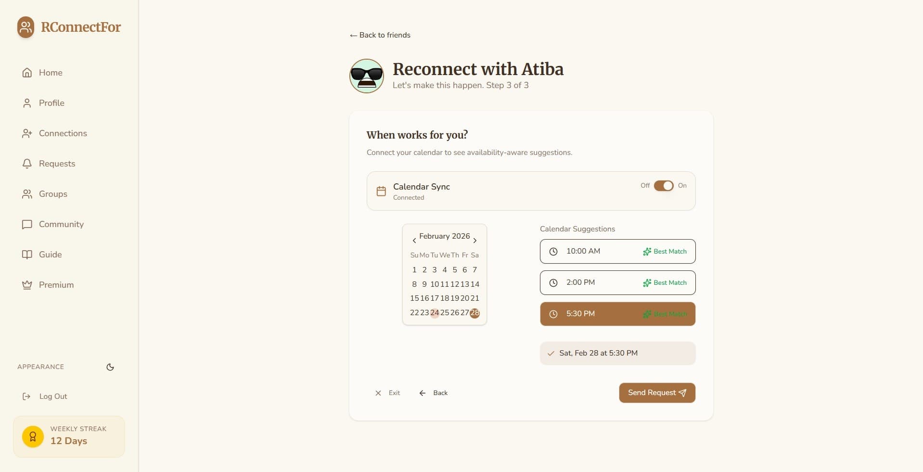
Task: Toggle Calendar Sync off
Action: (664, 186)
